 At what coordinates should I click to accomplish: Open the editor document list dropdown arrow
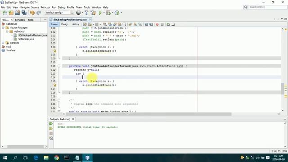282,19
